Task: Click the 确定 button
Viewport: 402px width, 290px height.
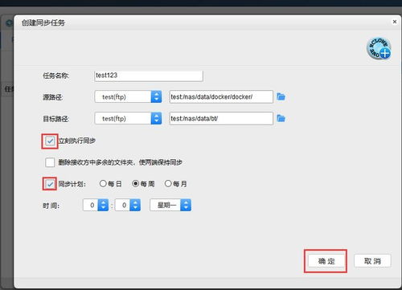Action: 326,261
